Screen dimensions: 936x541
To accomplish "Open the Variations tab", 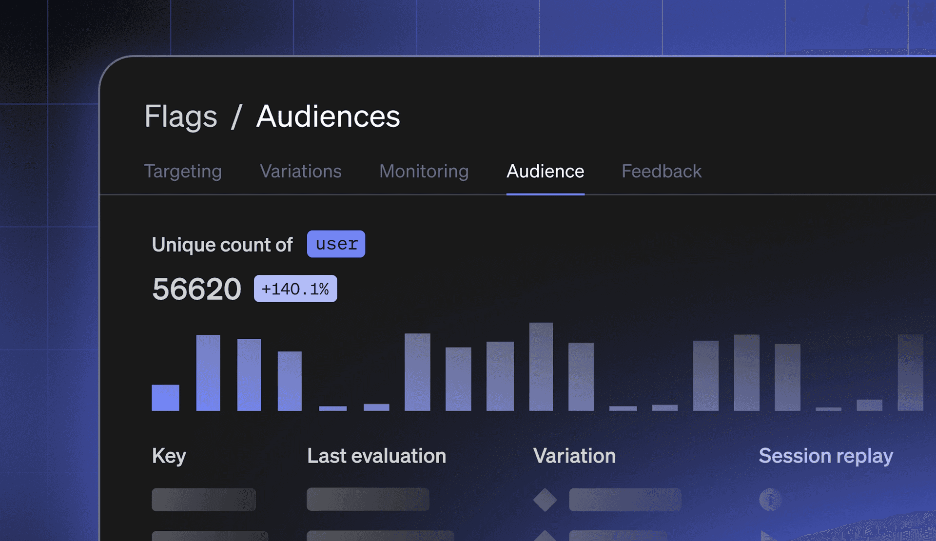I will pyautogui.click(x=300, y=172).
